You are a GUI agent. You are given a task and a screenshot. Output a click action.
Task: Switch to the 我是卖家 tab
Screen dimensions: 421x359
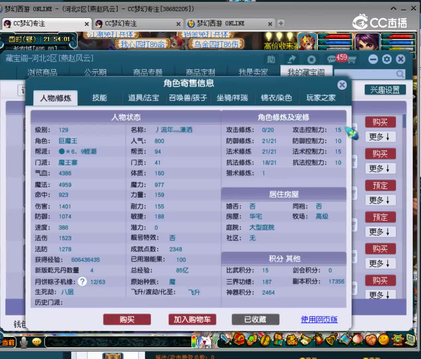[x=253, y=72]
